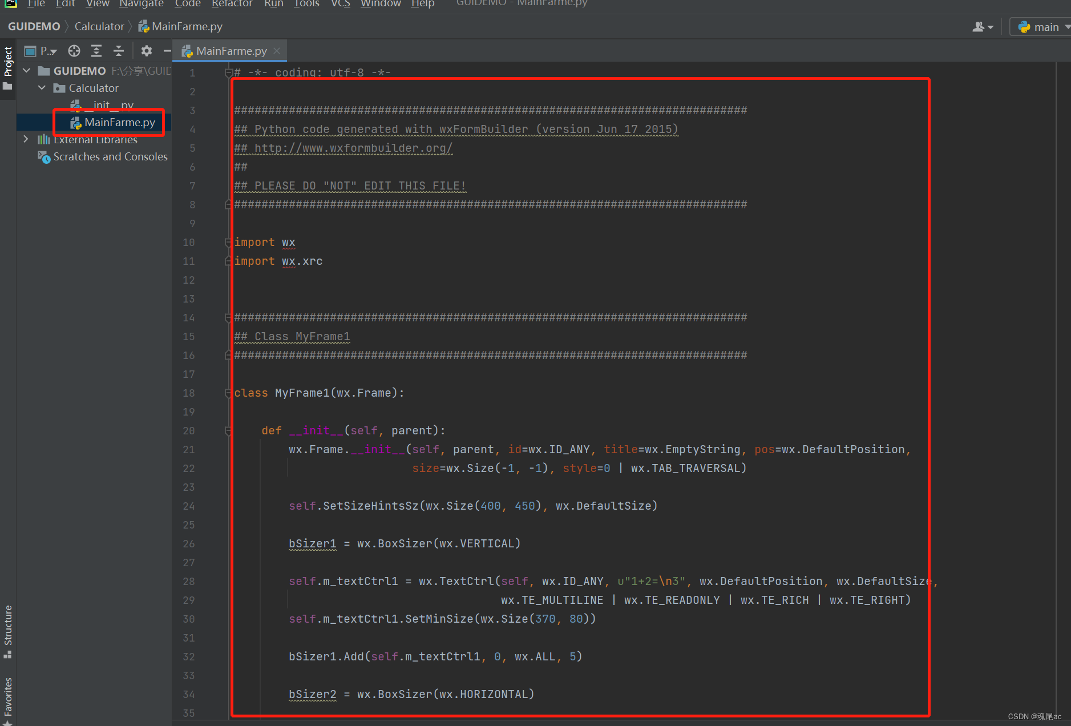Click the Scratches and Consoles icon

point(44,157)
